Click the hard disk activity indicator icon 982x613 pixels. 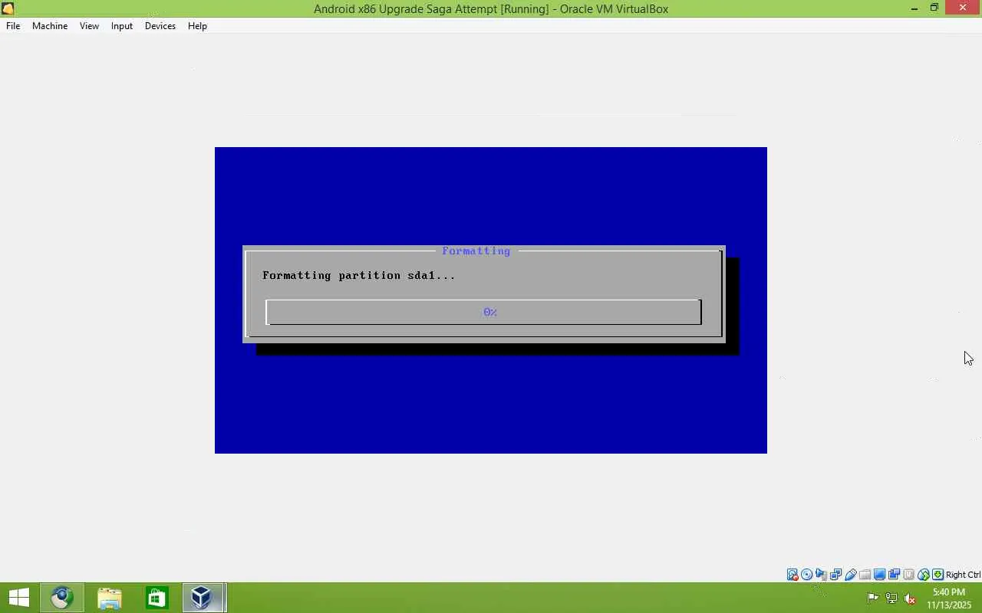click(x=793, y=575)
